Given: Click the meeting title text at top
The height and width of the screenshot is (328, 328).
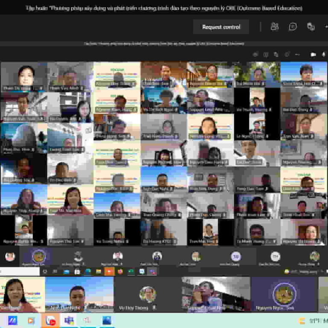Looking at the screenshot, I should pos(164,8).
